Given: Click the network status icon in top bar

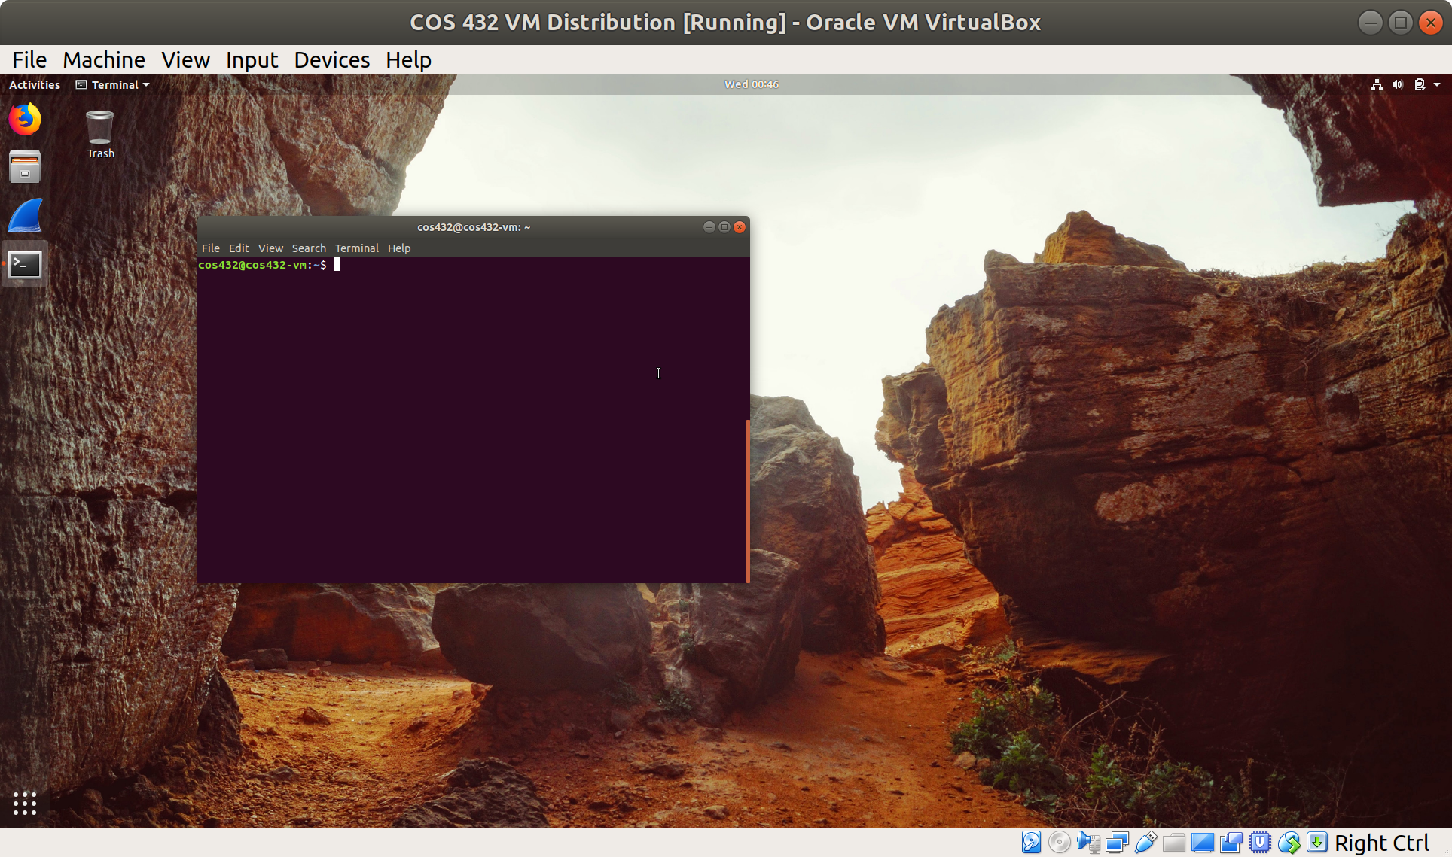Looking at the screenshot, I should click(1377, 84).
